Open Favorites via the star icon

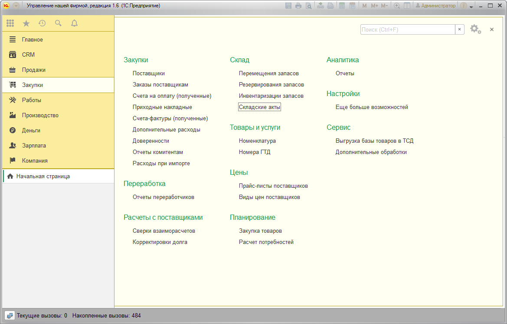pyautogui.click(x=26, y=23)
